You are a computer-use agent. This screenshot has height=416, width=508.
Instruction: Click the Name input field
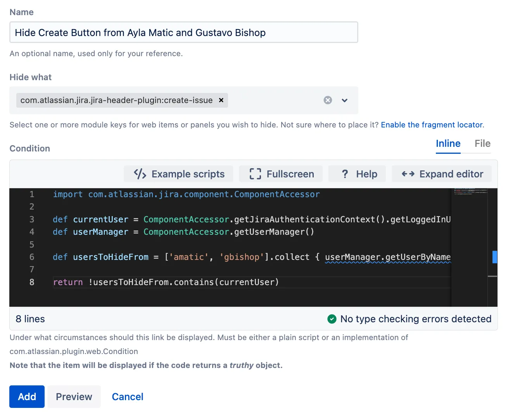[x=183, y=33]
